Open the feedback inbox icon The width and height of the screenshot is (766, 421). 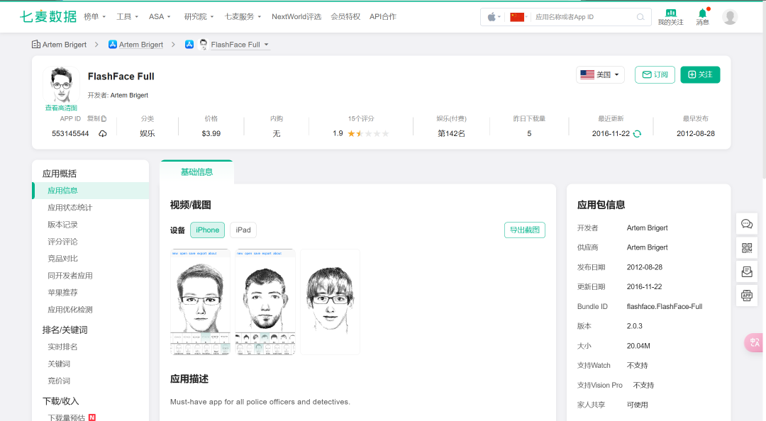pyautogui.click(x=747, y=271)
